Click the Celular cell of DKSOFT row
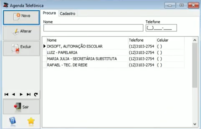This screenshot has width=201, height=129. 170,46
